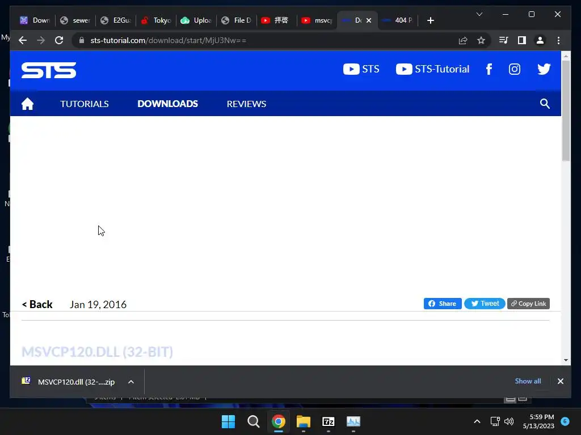581x435 pixels.
Task: Click the scrollbar up arrow
Action: coord(566,56)
